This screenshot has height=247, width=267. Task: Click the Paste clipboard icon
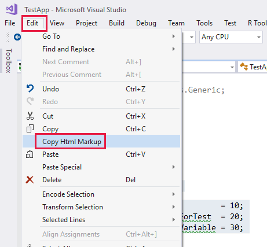(30, 154)
